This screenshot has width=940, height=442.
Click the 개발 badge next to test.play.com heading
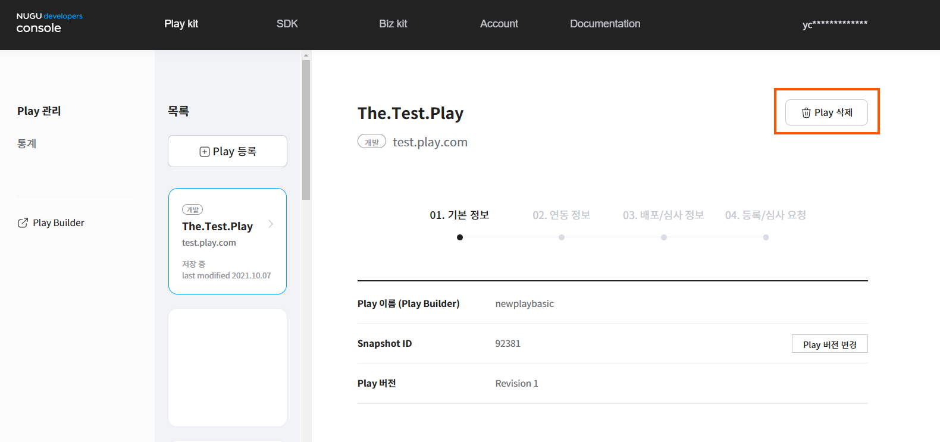coord(371,142)
